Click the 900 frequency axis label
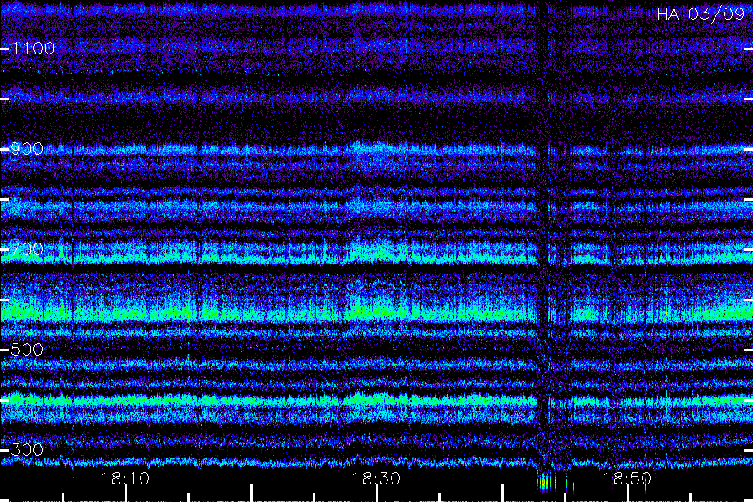Viewport: 753px width, 502px height. pyautogui.click(x=27, y=148)
